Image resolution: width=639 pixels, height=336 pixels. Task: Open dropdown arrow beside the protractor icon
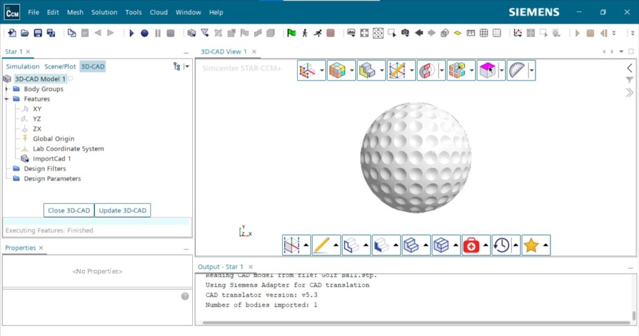532,70
